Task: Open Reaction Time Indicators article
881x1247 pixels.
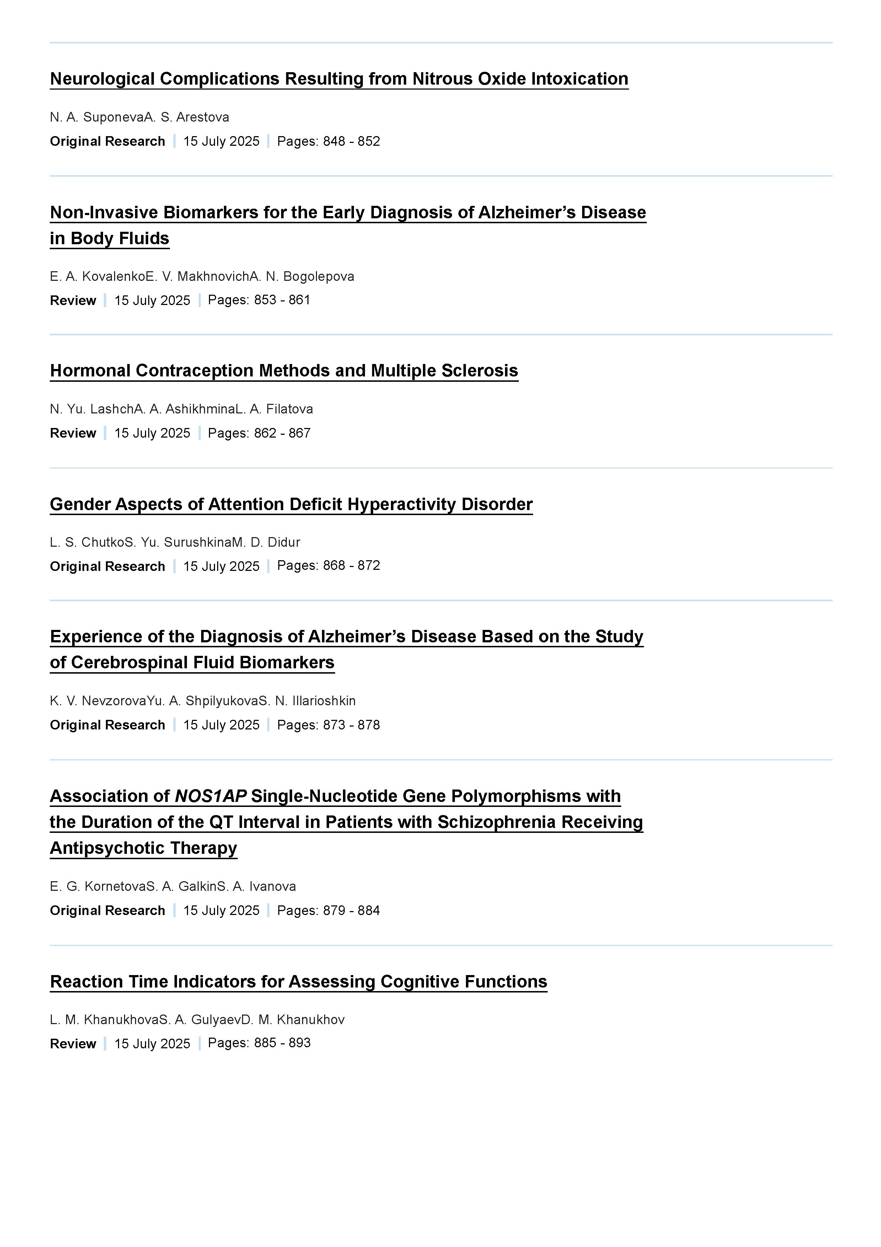Action: click(299, 981)
